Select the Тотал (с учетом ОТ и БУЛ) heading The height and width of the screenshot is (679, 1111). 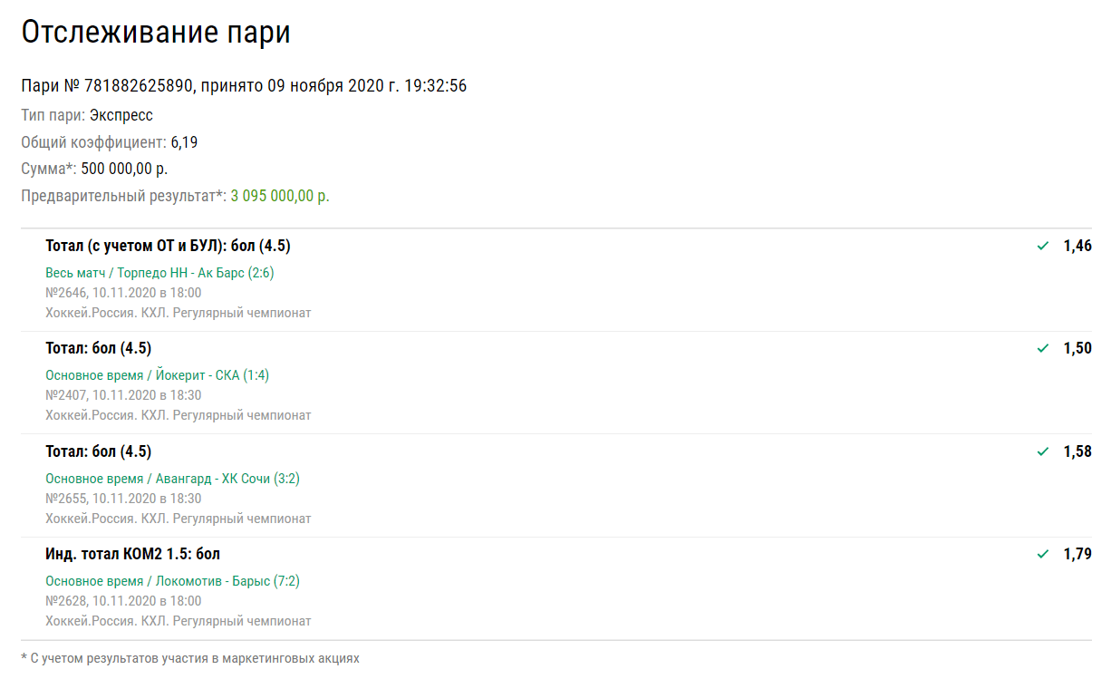[x=168, y=246]
